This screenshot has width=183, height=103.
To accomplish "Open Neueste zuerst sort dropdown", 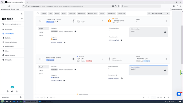I will coord(158,14).
